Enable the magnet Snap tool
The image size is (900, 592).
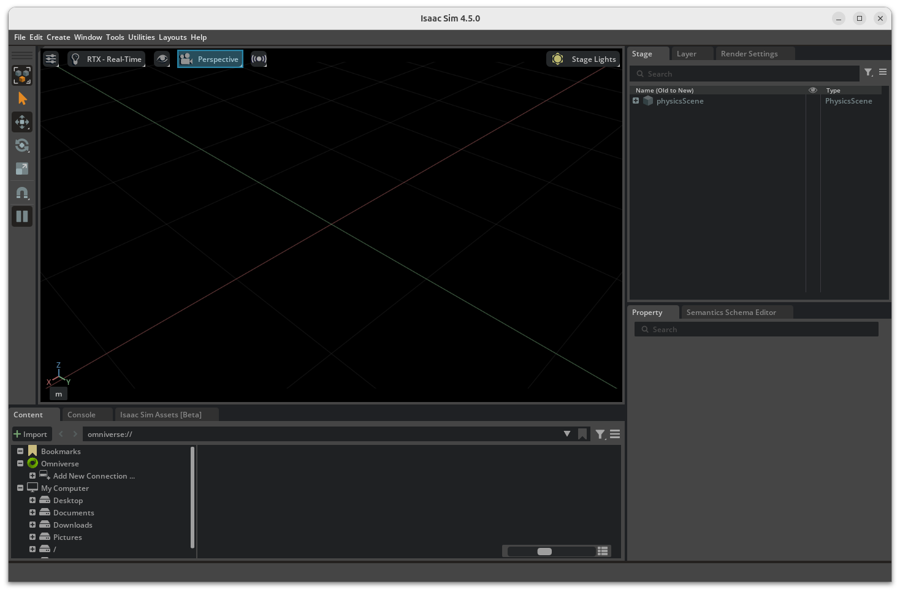[x=22, y=193]
